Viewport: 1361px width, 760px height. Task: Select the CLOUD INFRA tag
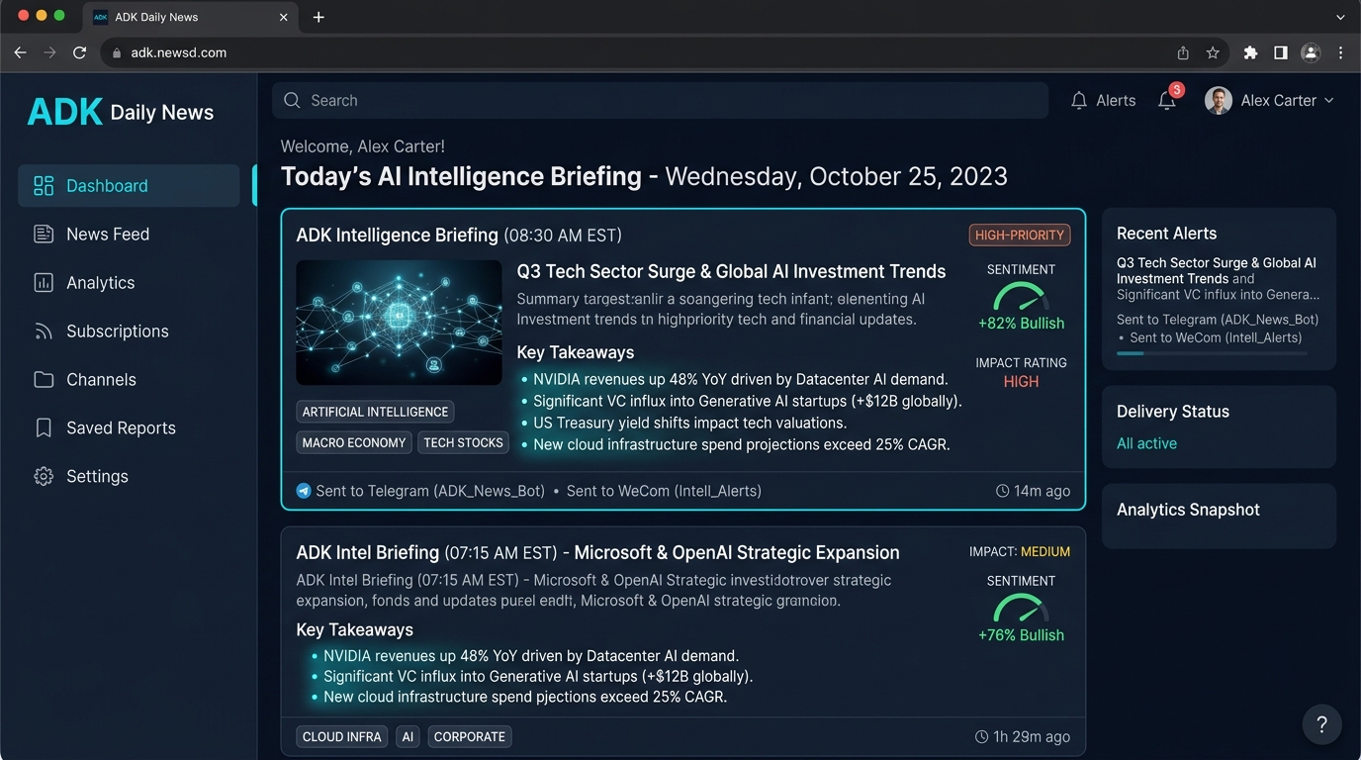point(342,736)
